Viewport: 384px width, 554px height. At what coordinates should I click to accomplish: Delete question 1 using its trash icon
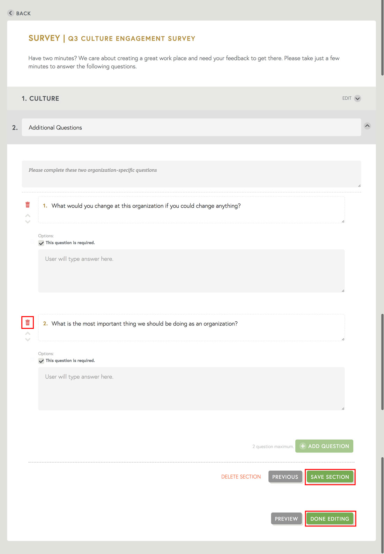click(28, 205)
